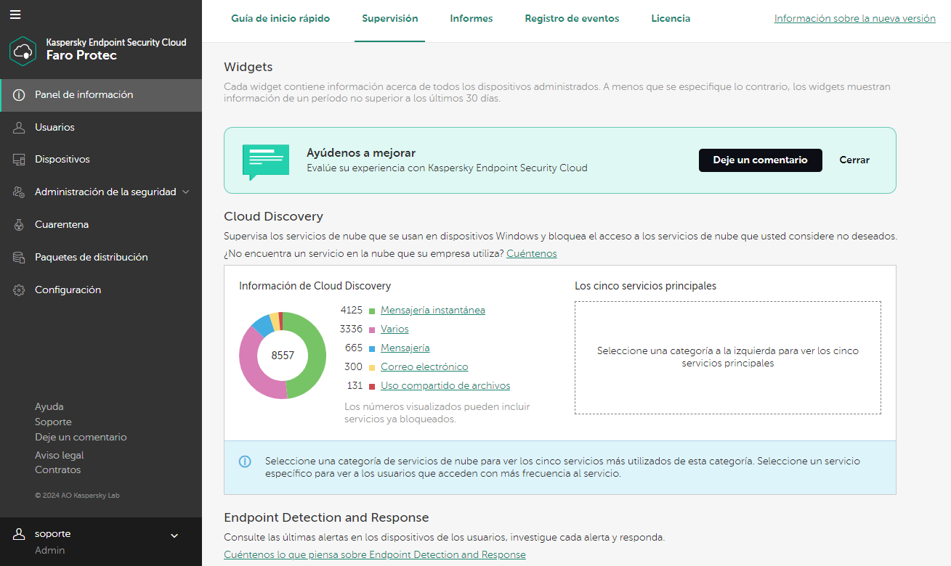The height and width of the screenshot is (566, 951).
Task: Click the blue info circle icon
Action: (x=245, y=462)
